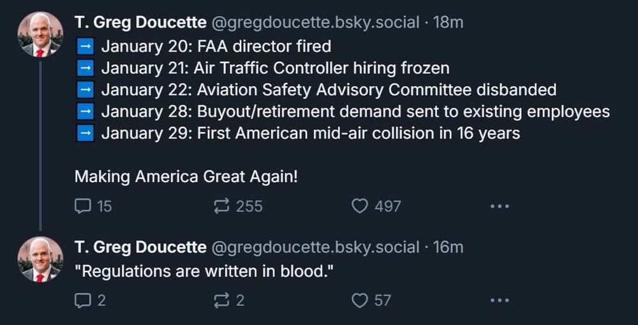This screenshot has width=638, height=325.
Task: Like the post with 57 likes
Action: tap(360, 300)
